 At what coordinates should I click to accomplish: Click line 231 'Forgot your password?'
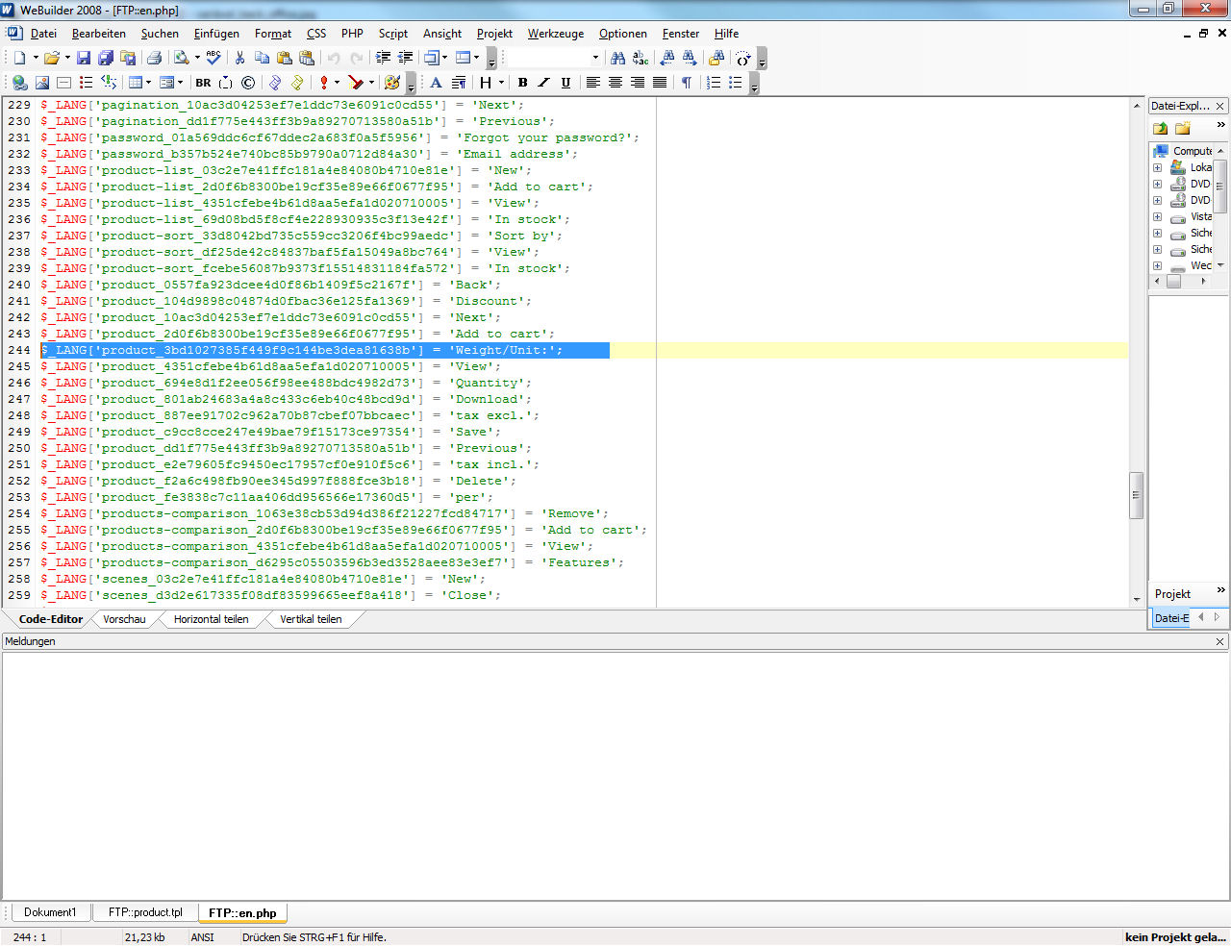click(x=339, y=137)
